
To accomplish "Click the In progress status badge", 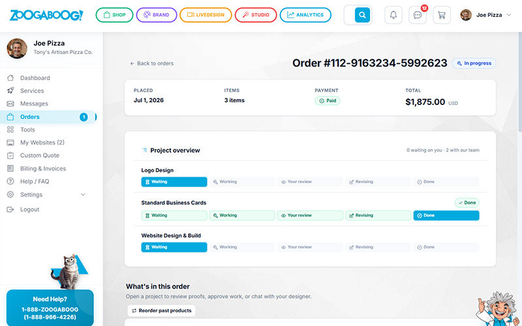I will click(474, 63).
